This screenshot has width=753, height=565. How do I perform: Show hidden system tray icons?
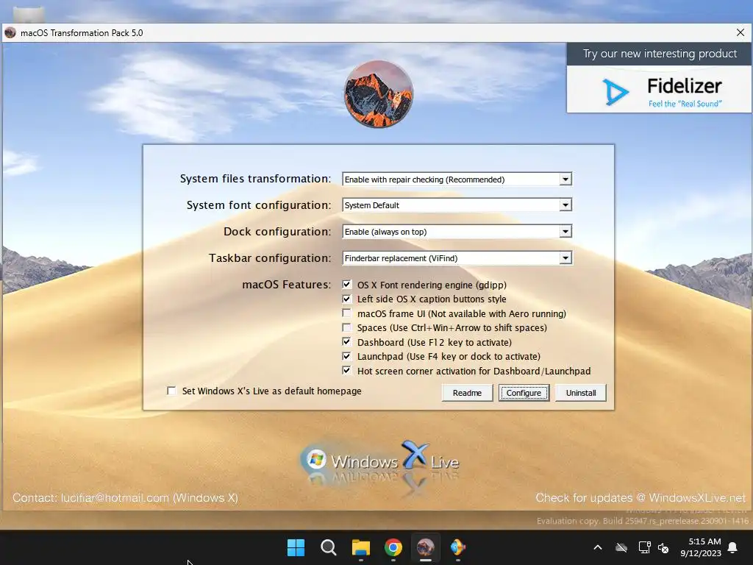point(598,547)
